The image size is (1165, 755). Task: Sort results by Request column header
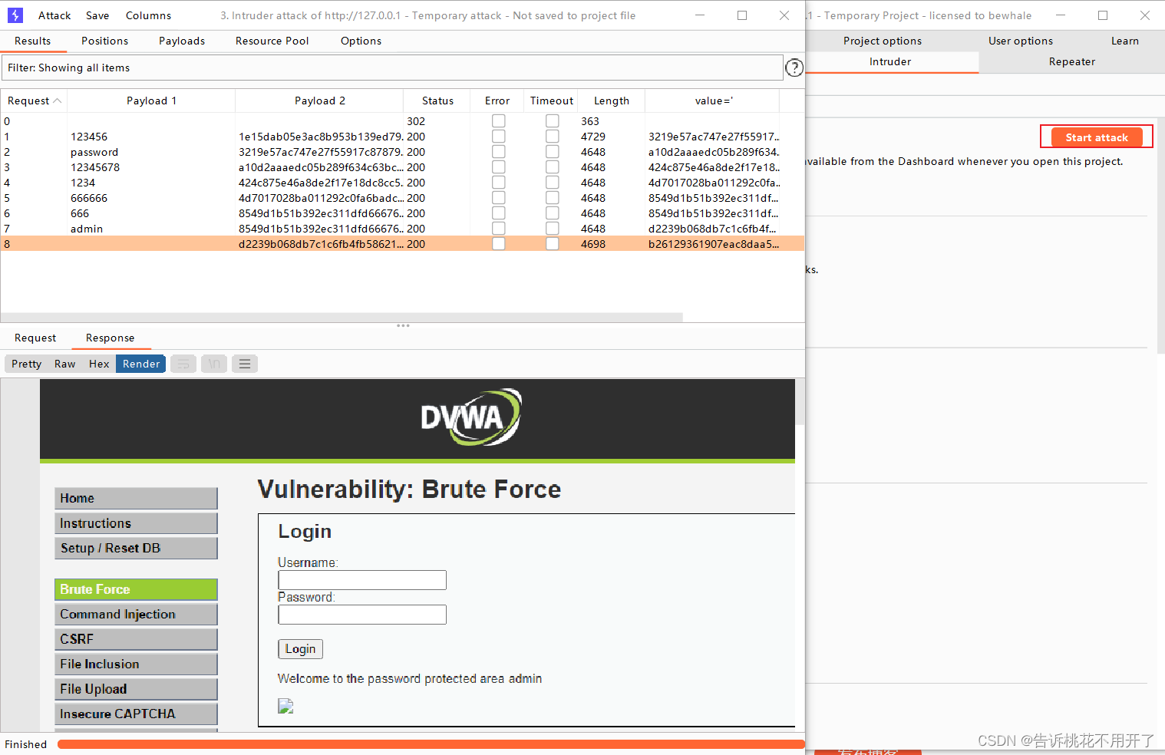[34, 101]
